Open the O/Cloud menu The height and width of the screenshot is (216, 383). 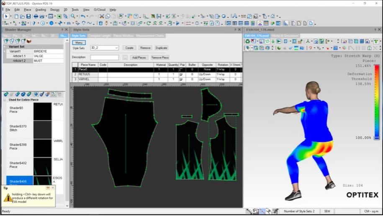100,10
